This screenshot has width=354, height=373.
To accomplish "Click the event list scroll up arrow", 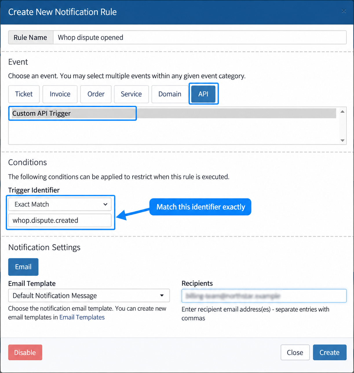I will (342, 112).
